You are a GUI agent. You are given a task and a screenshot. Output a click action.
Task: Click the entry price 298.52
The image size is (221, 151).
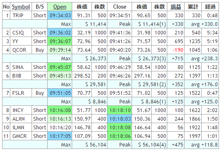point(82,76)
